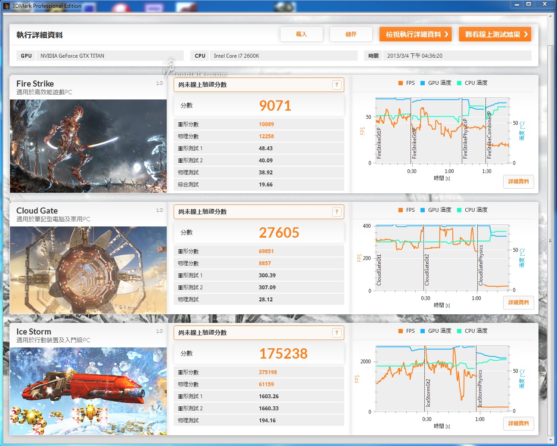
Task: Click CPU 溫度 legend swatch in Fire Strike chart
Action: tap(459, 83)
